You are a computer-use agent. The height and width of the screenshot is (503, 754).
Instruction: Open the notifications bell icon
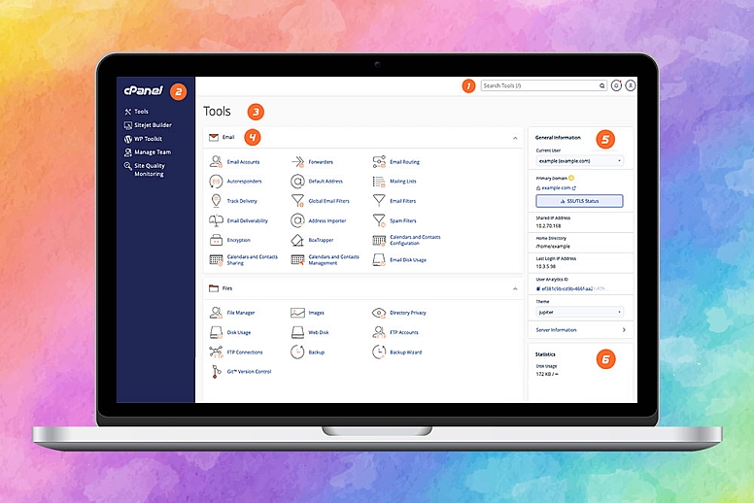[x=616, y=85]
